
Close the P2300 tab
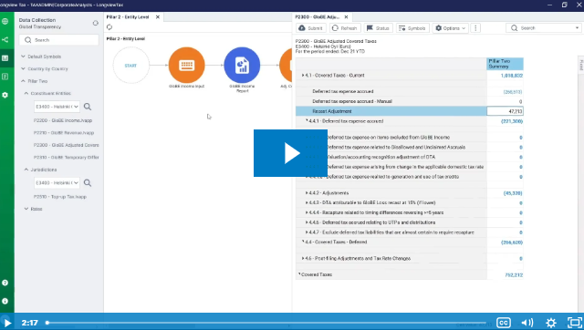point(347,17)
